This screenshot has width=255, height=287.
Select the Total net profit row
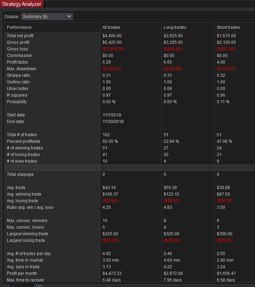coord(130,36)
